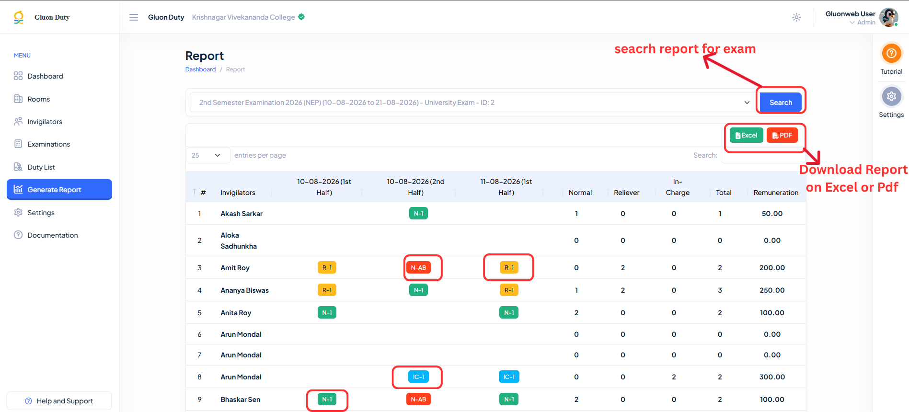
Task: Click the Krishnagar Vivekananda College verified badge
Action: pyautogui.click(x=301, y=17)
